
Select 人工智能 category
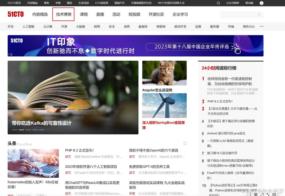[28, 26]
